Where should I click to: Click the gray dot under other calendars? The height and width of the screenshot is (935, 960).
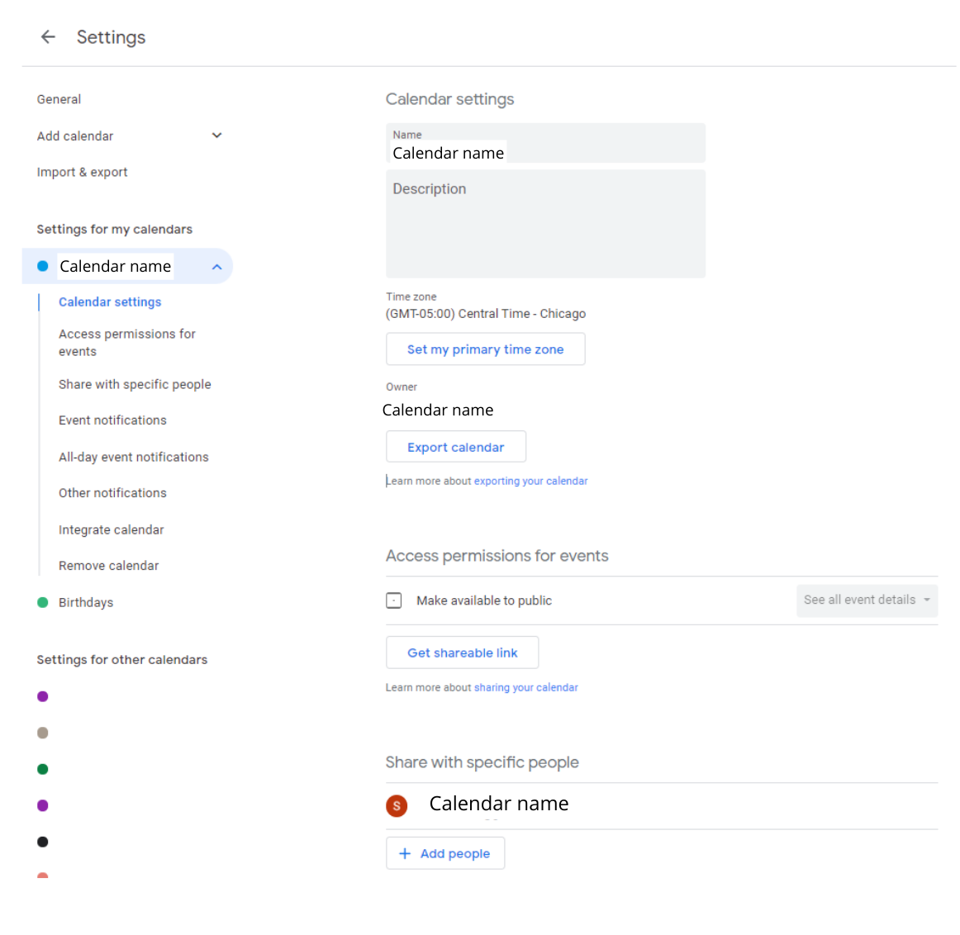click(43, 733)
